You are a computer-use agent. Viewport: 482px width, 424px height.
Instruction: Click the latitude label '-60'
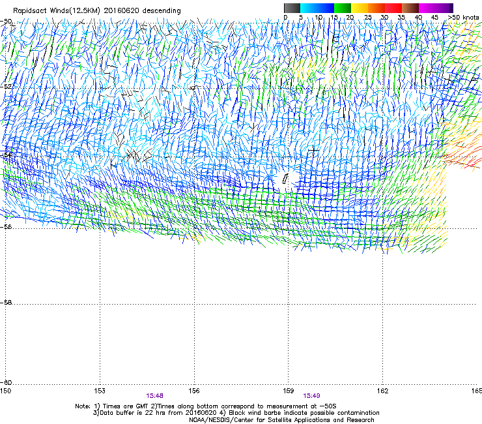(6, 383)
